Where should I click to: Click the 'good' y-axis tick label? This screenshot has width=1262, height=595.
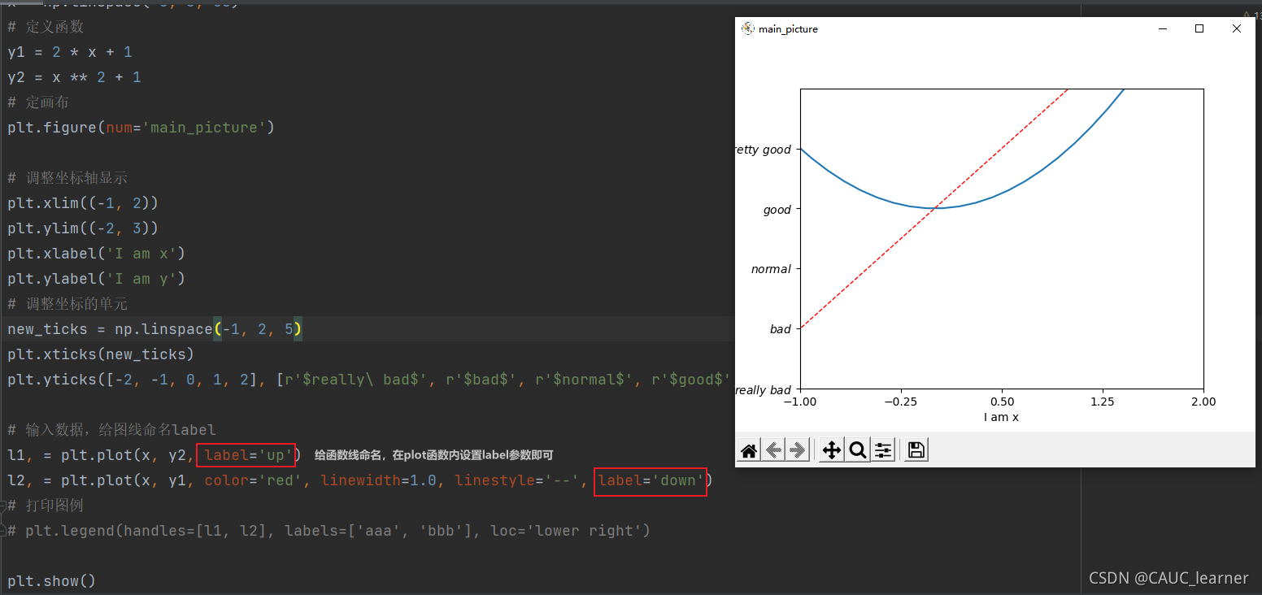tap(777, 210)
